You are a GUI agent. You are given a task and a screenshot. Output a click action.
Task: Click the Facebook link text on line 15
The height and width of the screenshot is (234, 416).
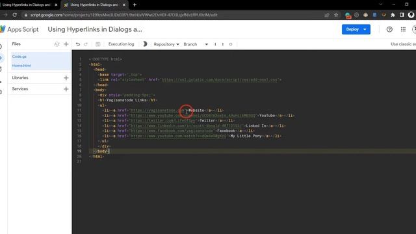(x=226, y=131)
